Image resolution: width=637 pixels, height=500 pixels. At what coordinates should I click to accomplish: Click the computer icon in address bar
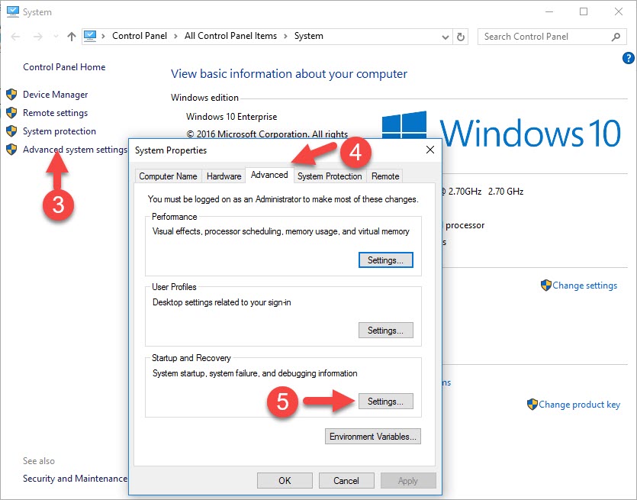tap(90, 36)
